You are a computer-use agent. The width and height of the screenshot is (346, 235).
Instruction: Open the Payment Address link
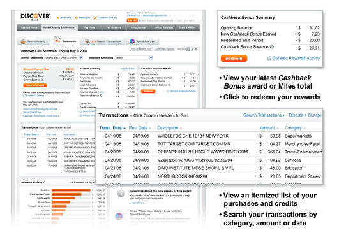point(35,96)
